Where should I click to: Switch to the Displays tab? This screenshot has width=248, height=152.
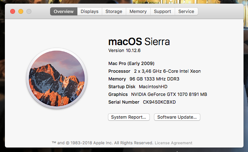point(90,11)
